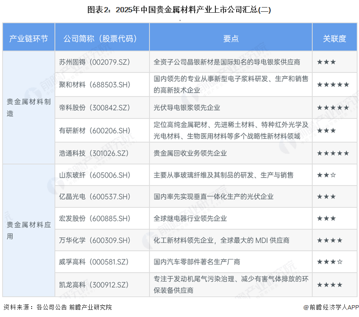Select the header cell 产业链环节
359x317 pixels.
pos(29,37)
